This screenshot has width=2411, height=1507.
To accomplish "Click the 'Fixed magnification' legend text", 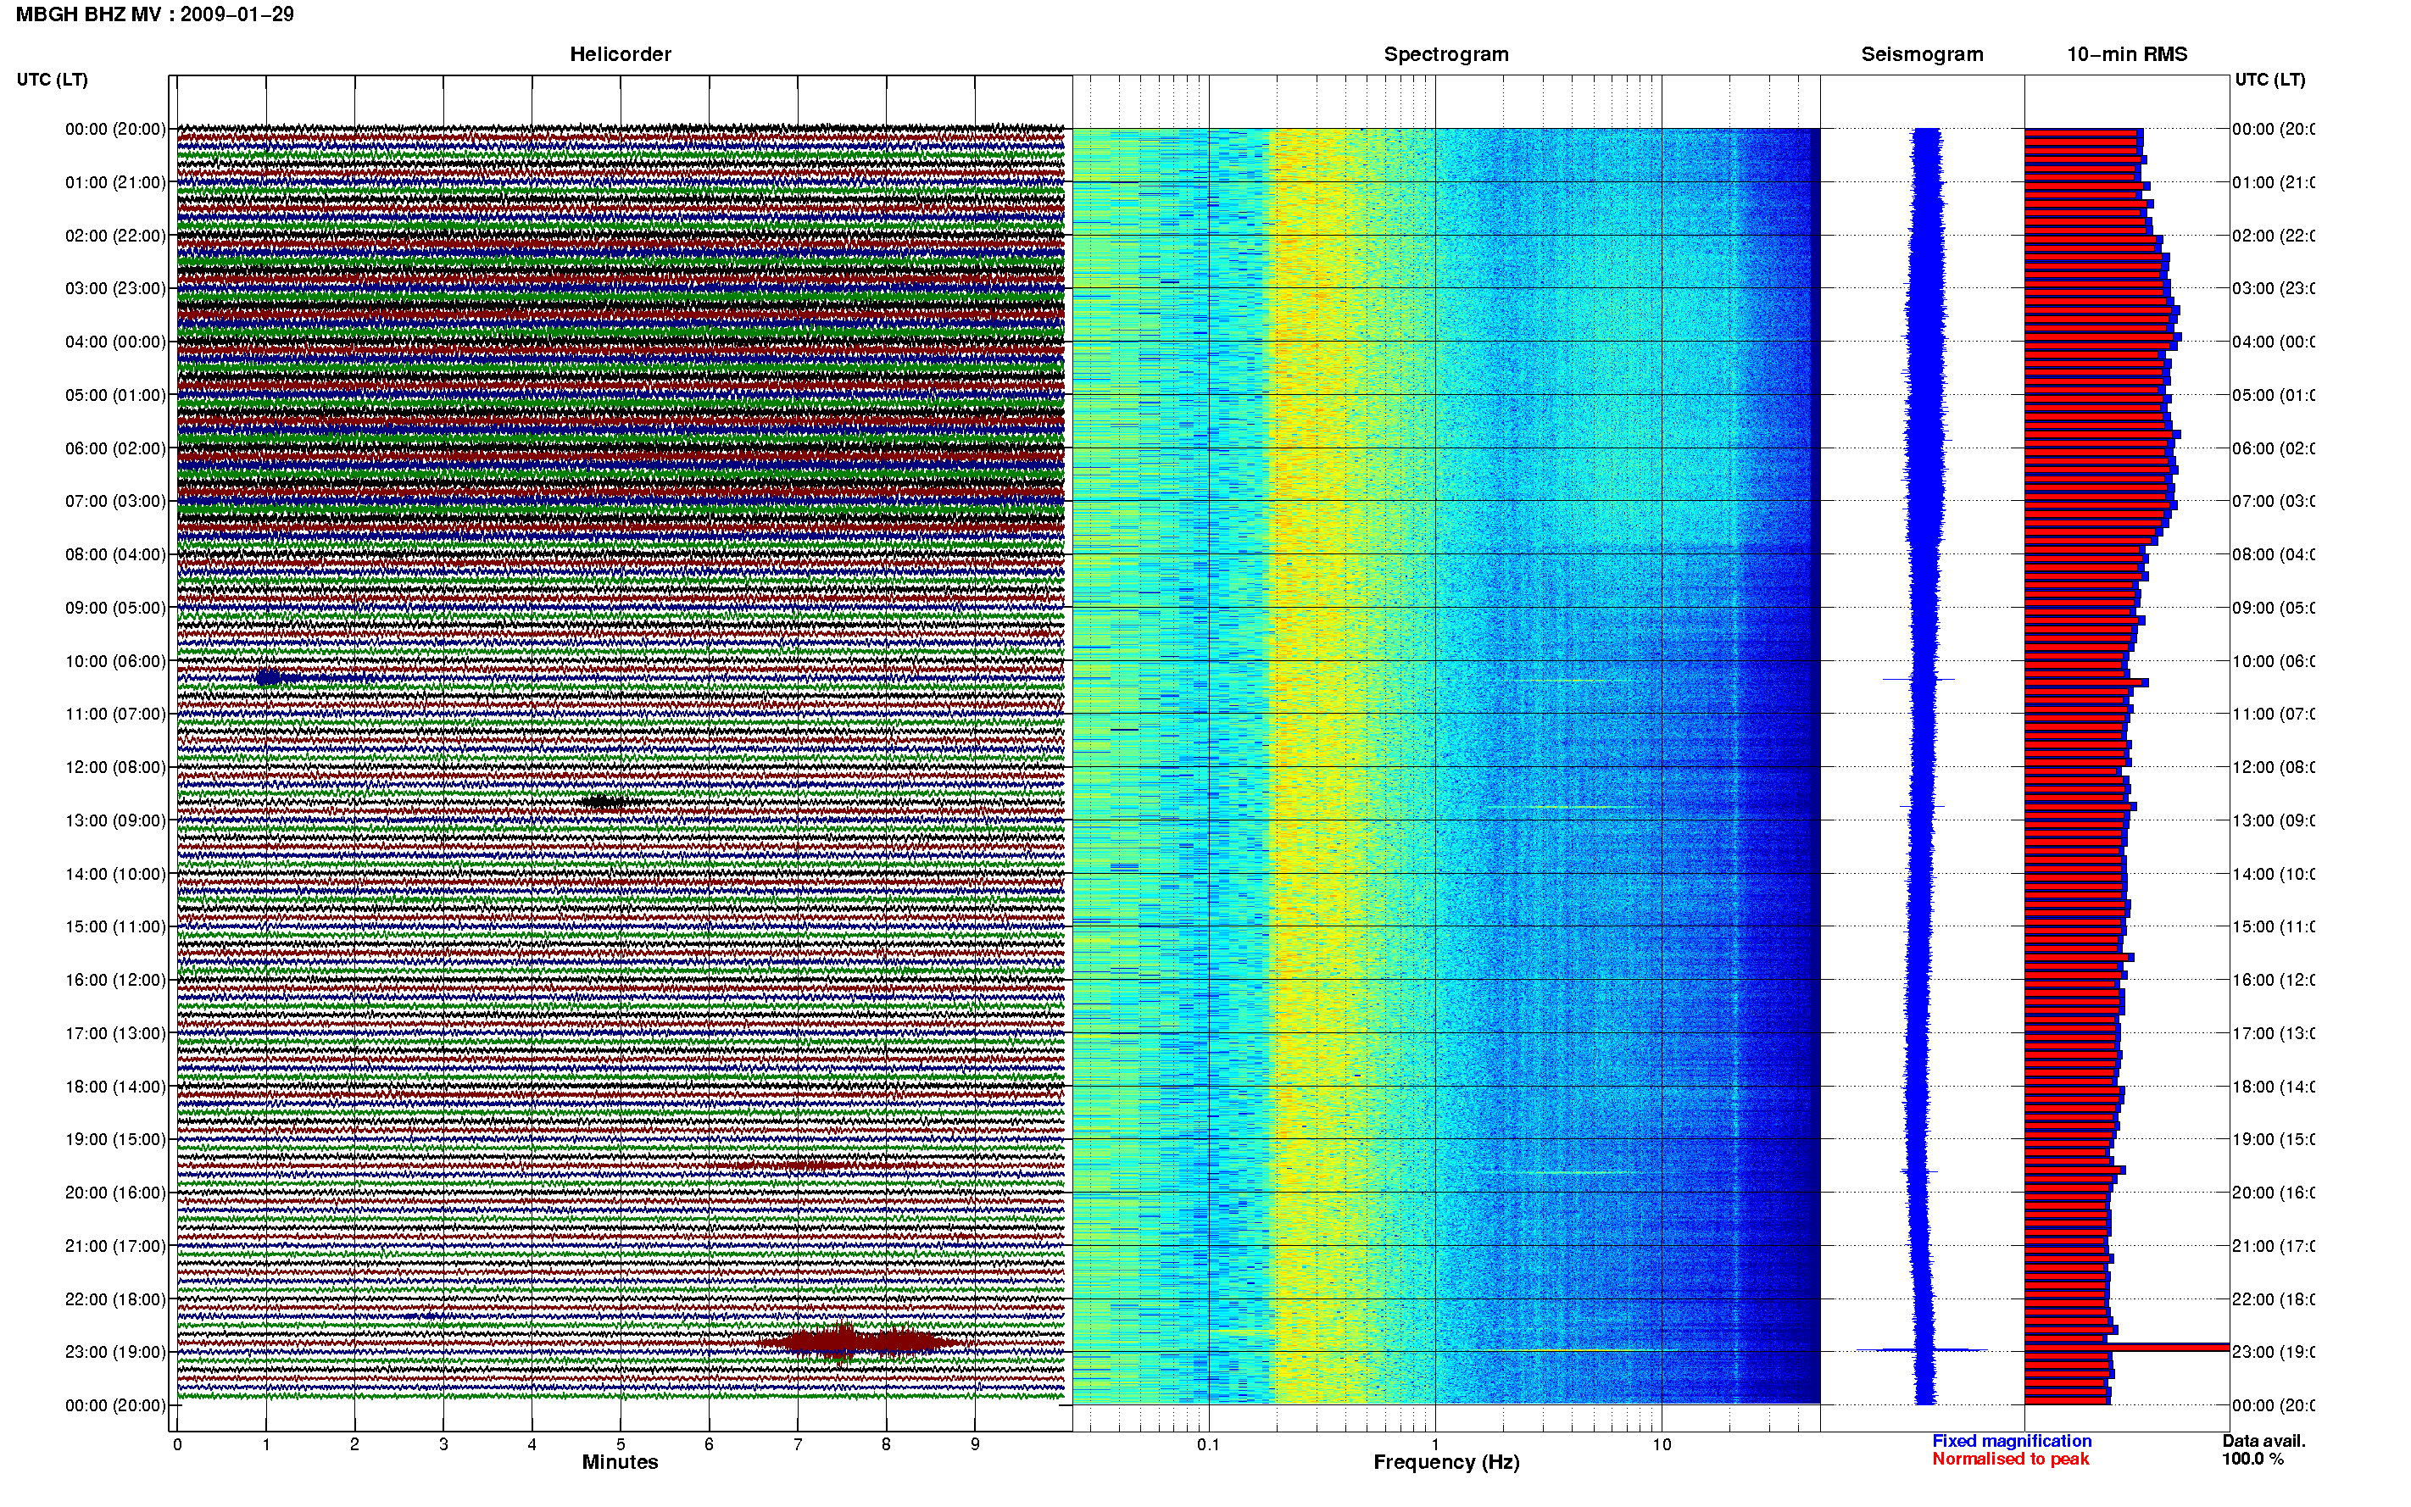I will 2012,1441.
